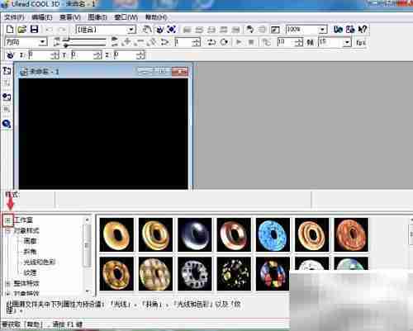The image size is (413, 331).
Task: Pick the copper ring thumbnail in top row
Action: coord(234,234)
